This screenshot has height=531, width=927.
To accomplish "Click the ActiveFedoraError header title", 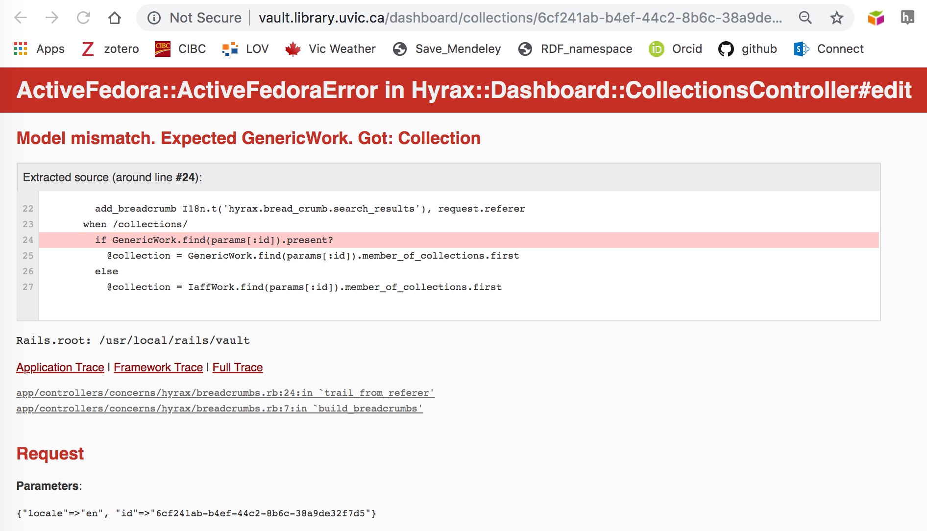I will click(x=464, y=90).
